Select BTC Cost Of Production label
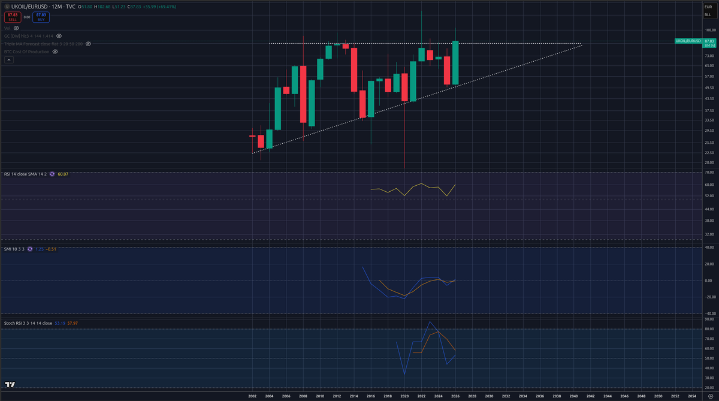Image resolution: width=719 pixels, height=401 pixels. click(26, 52)
